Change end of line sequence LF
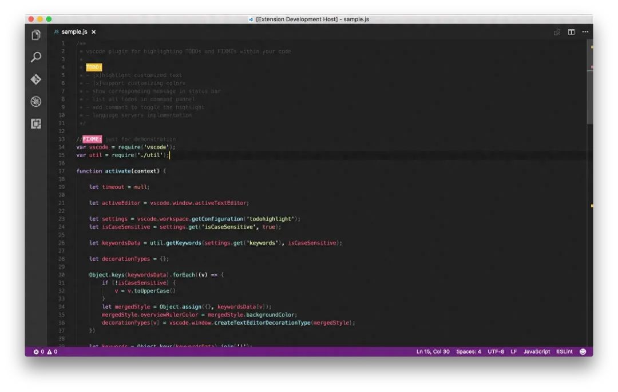Screen dimensions: 618x392 (x=513, y=351)
